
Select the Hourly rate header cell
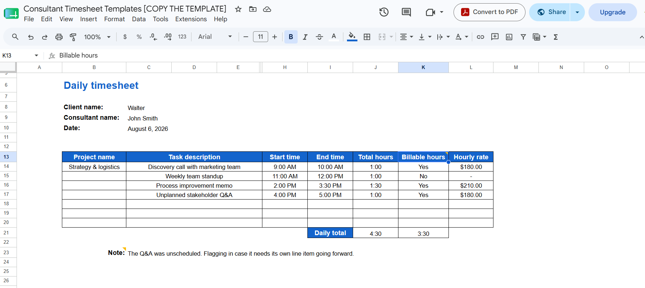click(471, 157)
